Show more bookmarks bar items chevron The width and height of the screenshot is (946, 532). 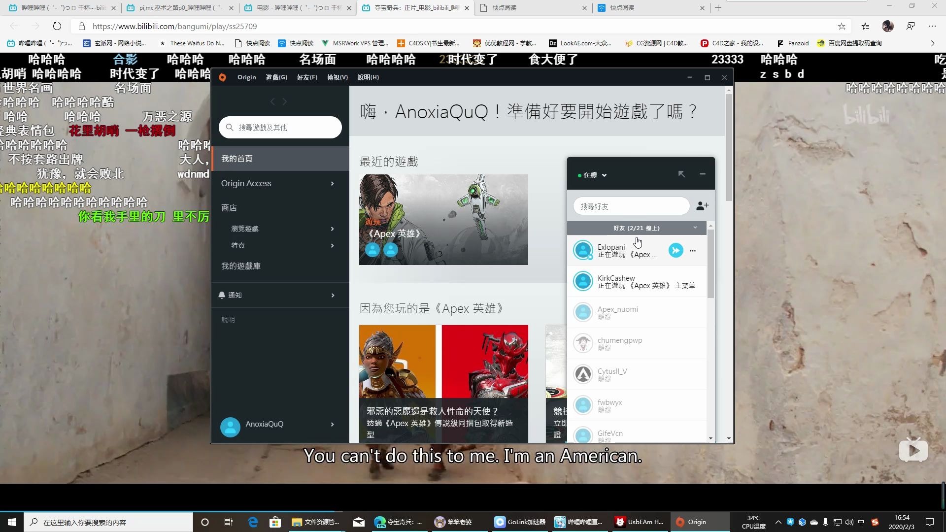point(932,43)
